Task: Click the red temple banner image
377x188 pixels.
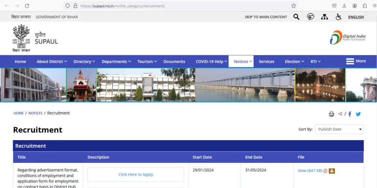Action: [82, 85]
